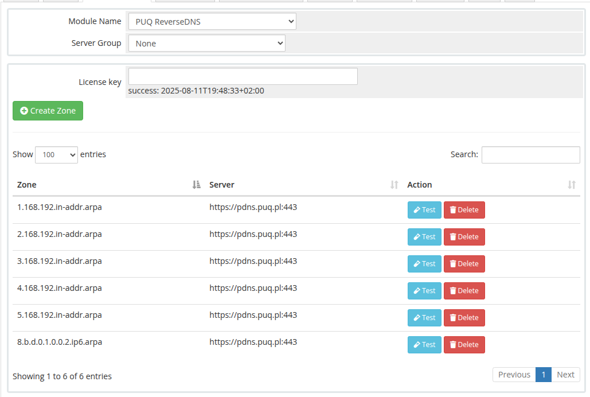Sort the table by Server column icon

point(394,185)
